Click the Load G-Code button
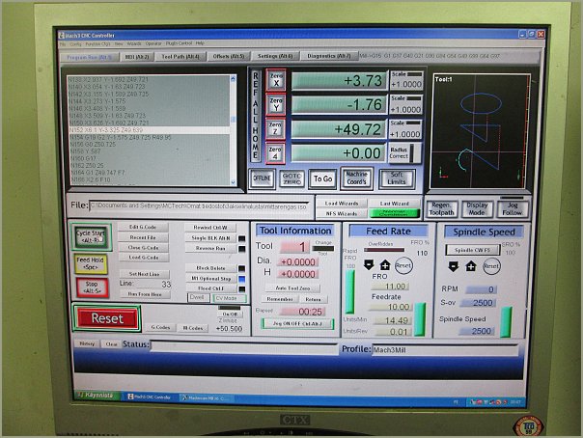583x438 pixels. (145, 258)
